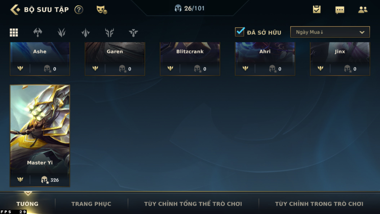Open the friends list icon
Image resolution: width=380 pixels, height=214 pixels.
click(x=363, y=10)
